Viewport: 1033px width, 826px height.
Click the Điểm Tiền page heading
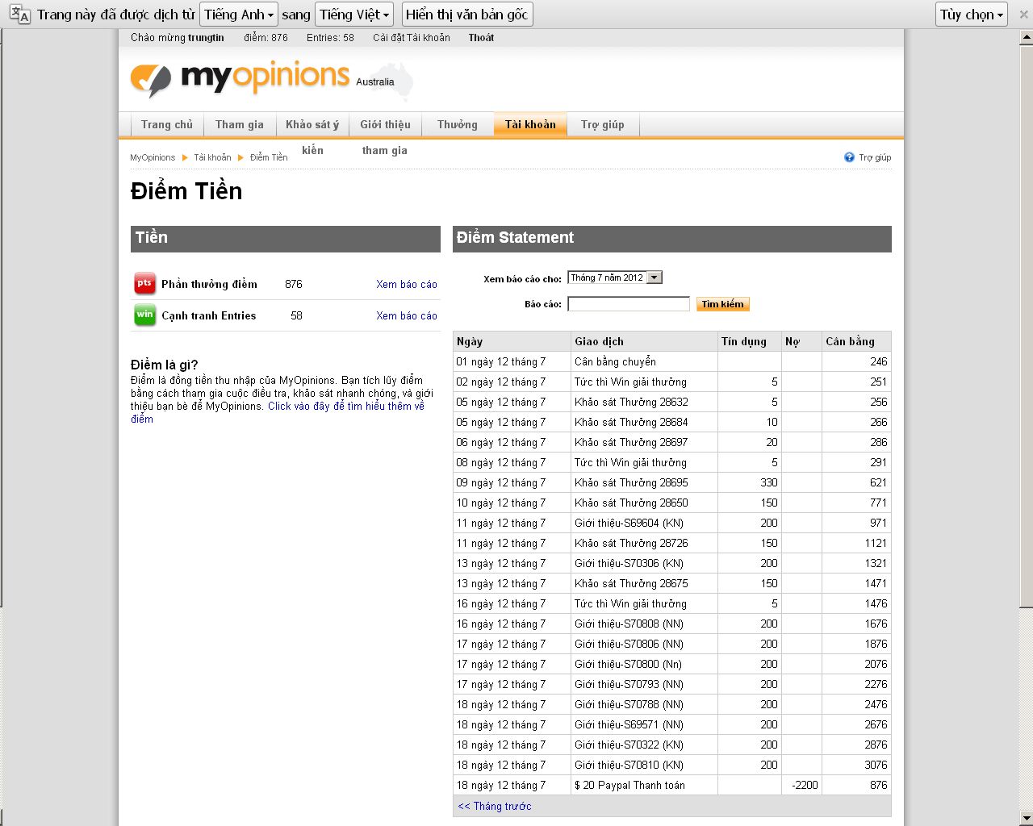coord(186,191)
